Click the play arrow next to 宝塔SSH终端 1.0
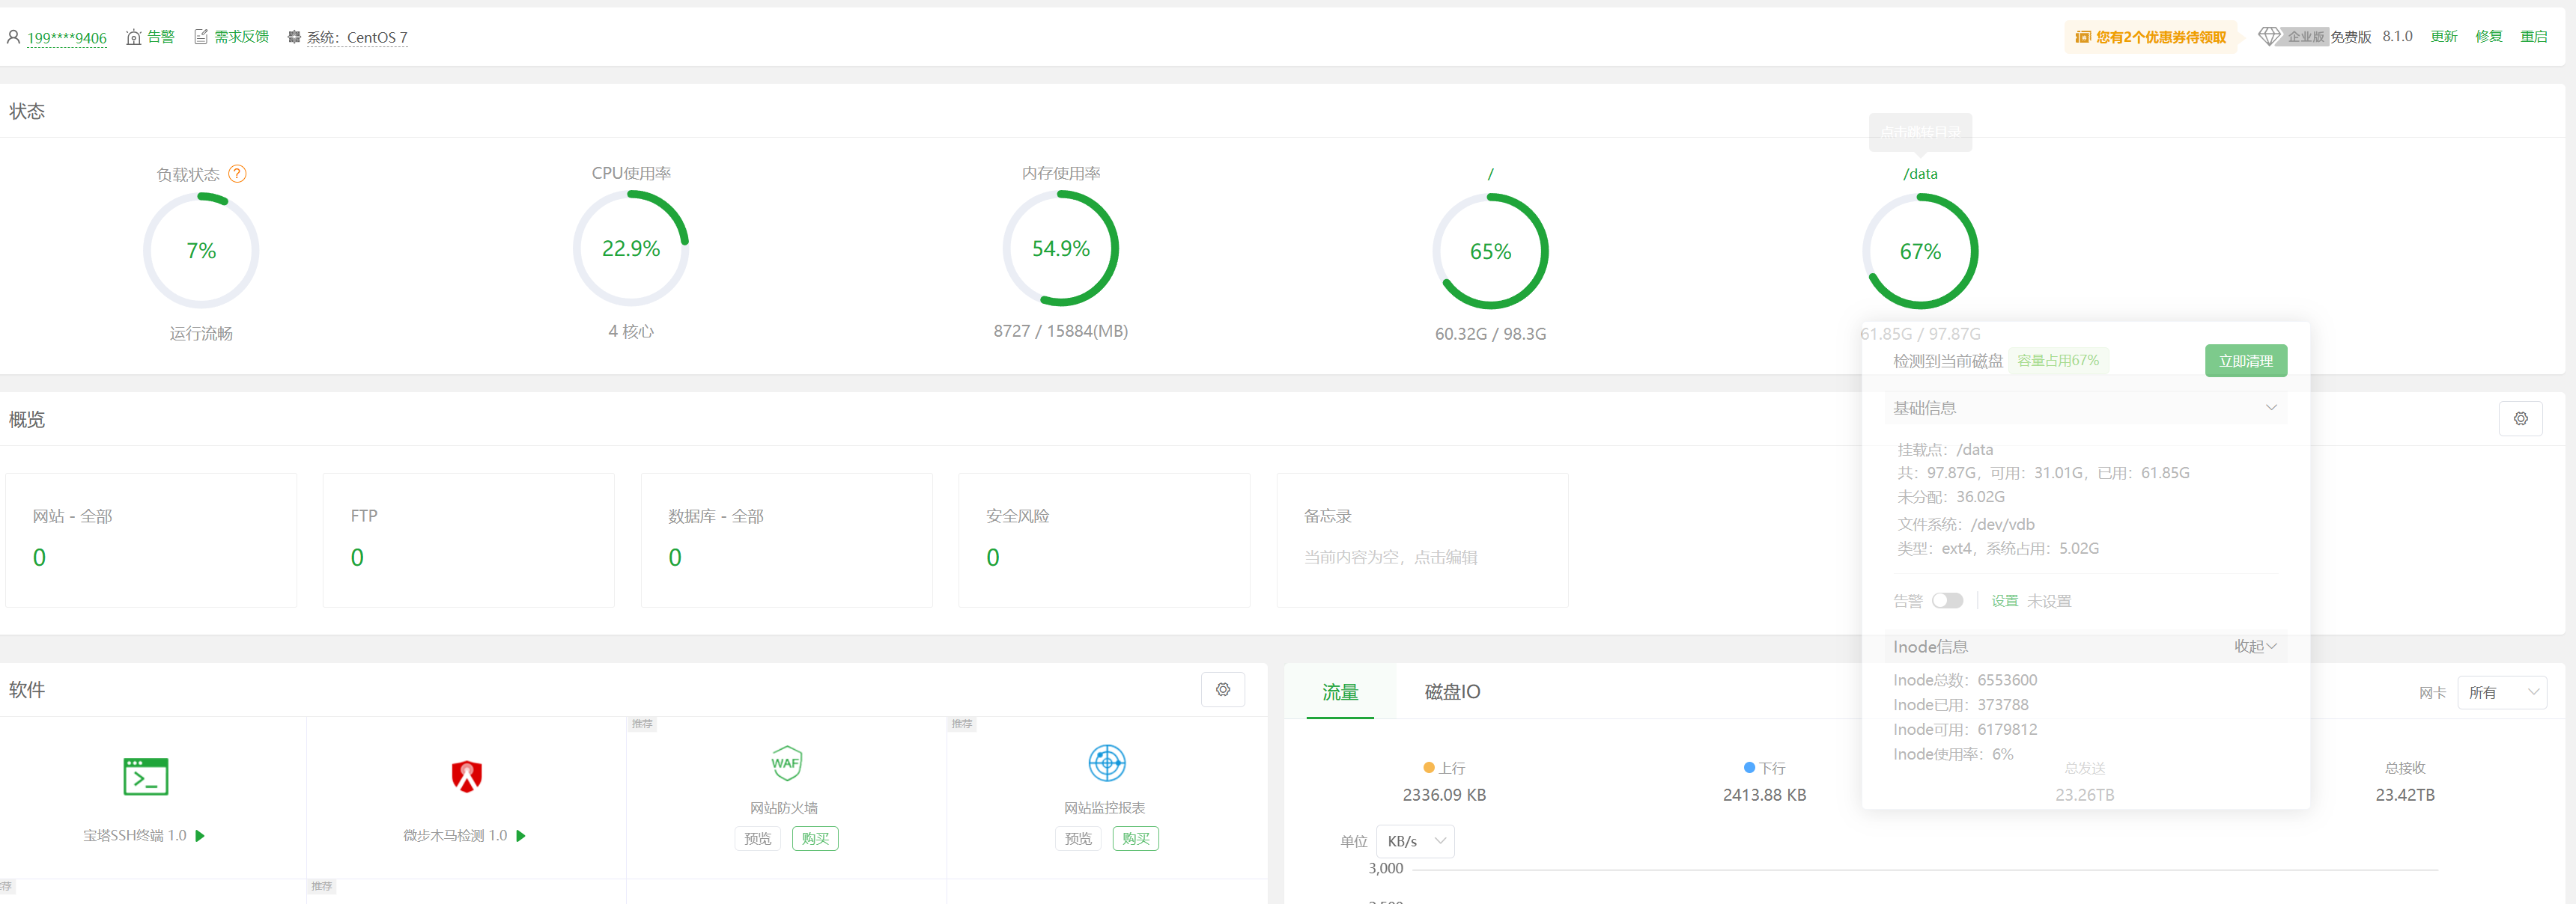The width and height of the screenshot is (2576, 904). pos(200,836)
